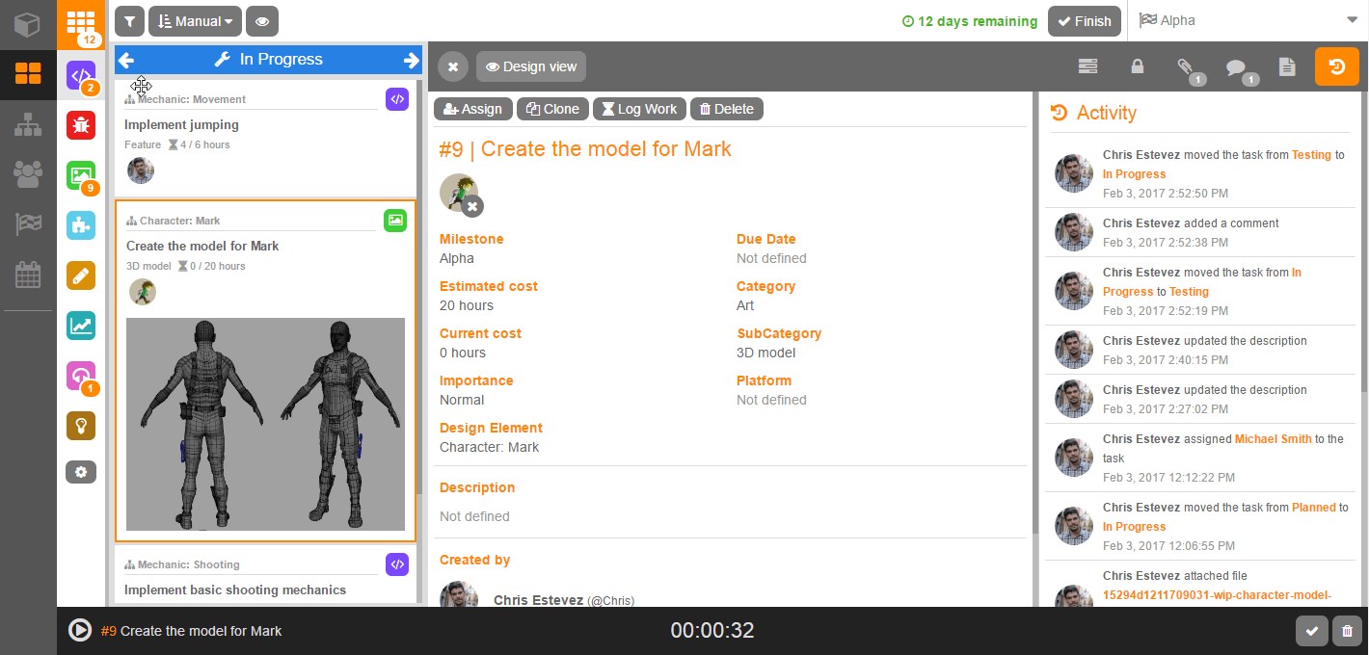Click the lock icon in task header
This screenshot has width=1369, height=655.
[1138, 66]
